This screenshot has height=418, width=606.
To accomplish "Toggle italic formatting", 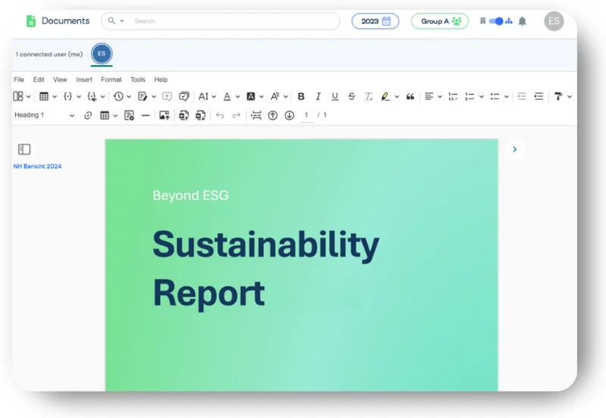I will (318, 96).
